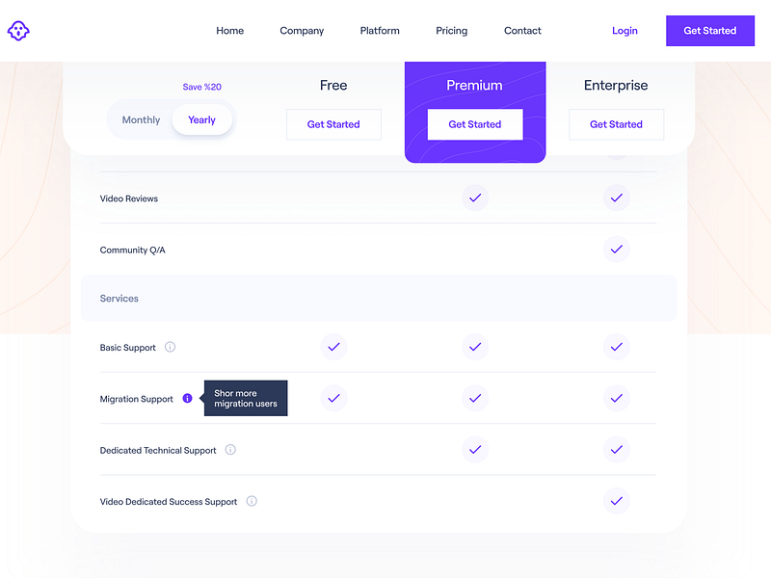
Task: Click the blue info icon next to Migration Support
Action: click(187, 398)
